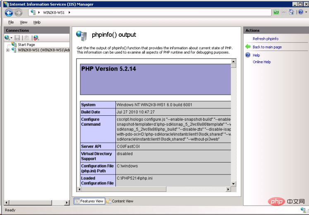The height and width of the screenshot is (215, 309).
Task: Click the Refresh phpinfo link
Action: click(266, 38)
